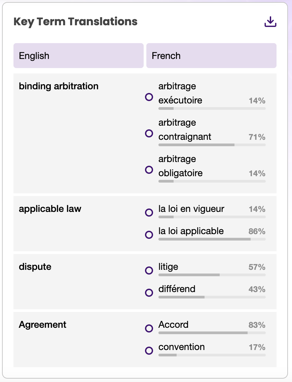Choose the la loi en vigueur radio option
This screenshot has height=382, width=292.
(x=149, y=213)
